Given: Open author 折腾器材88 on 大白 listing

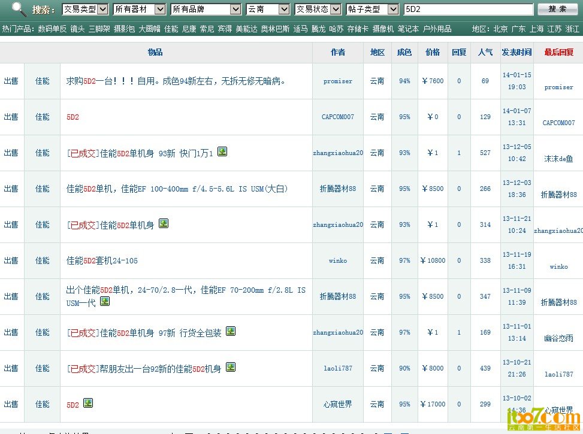Looking at the screenshot, I should (x=337, y=189).
